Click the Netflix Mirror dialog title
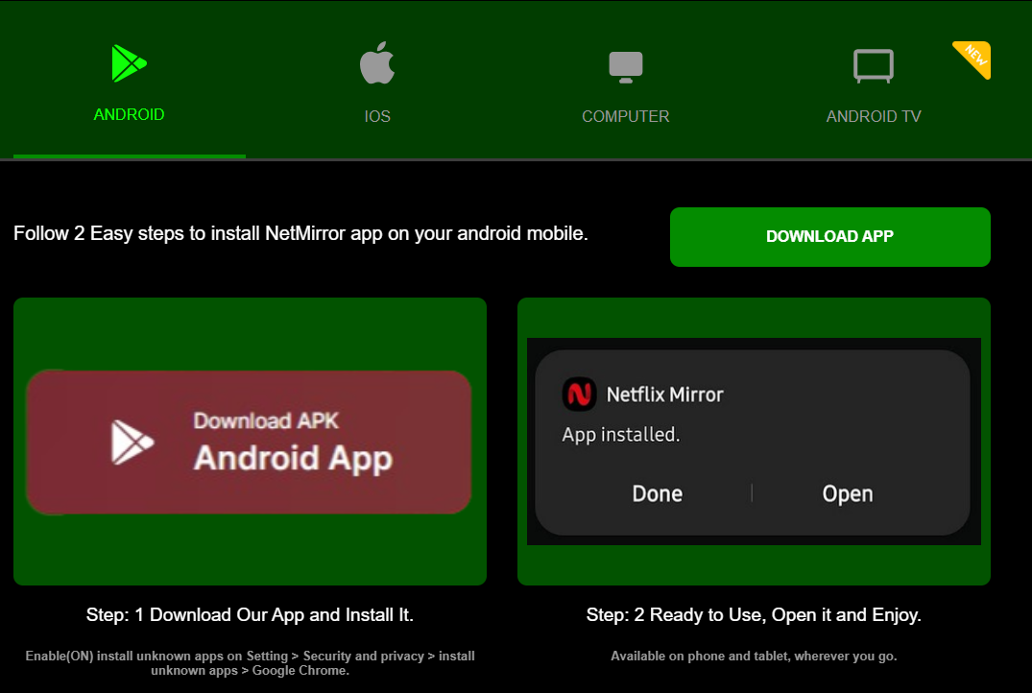The width and height of the screenshot is (1032, 693). coord(664,394)
